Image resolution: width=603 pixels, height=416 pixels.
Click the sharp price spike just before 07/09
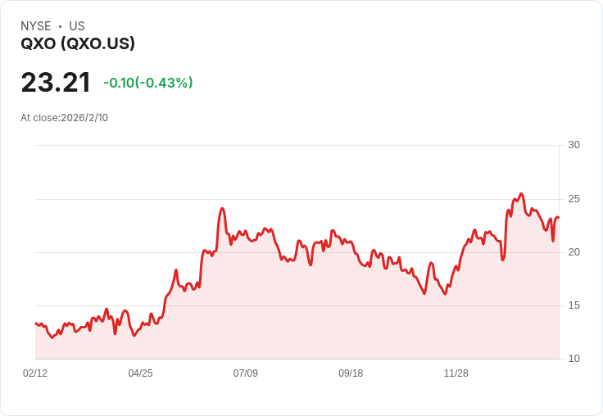[222, 209]
